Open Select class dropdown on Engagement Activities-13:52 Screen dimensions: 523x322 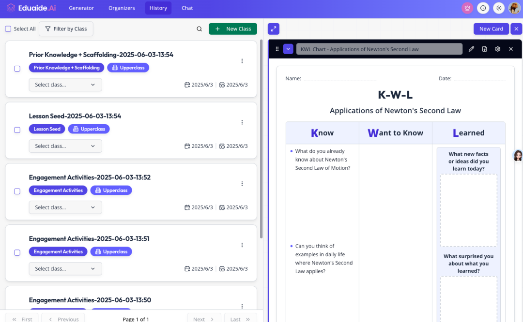click(65, 207)
